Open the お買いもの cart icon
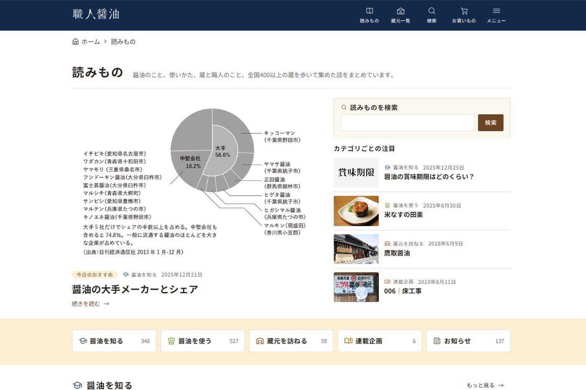586x390 pixels. [464, 11]
